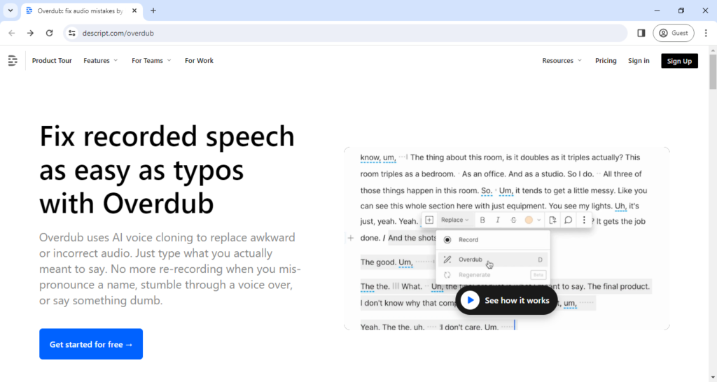Click the Bold formatting icon
717x382 pixels.
[482, 220]
